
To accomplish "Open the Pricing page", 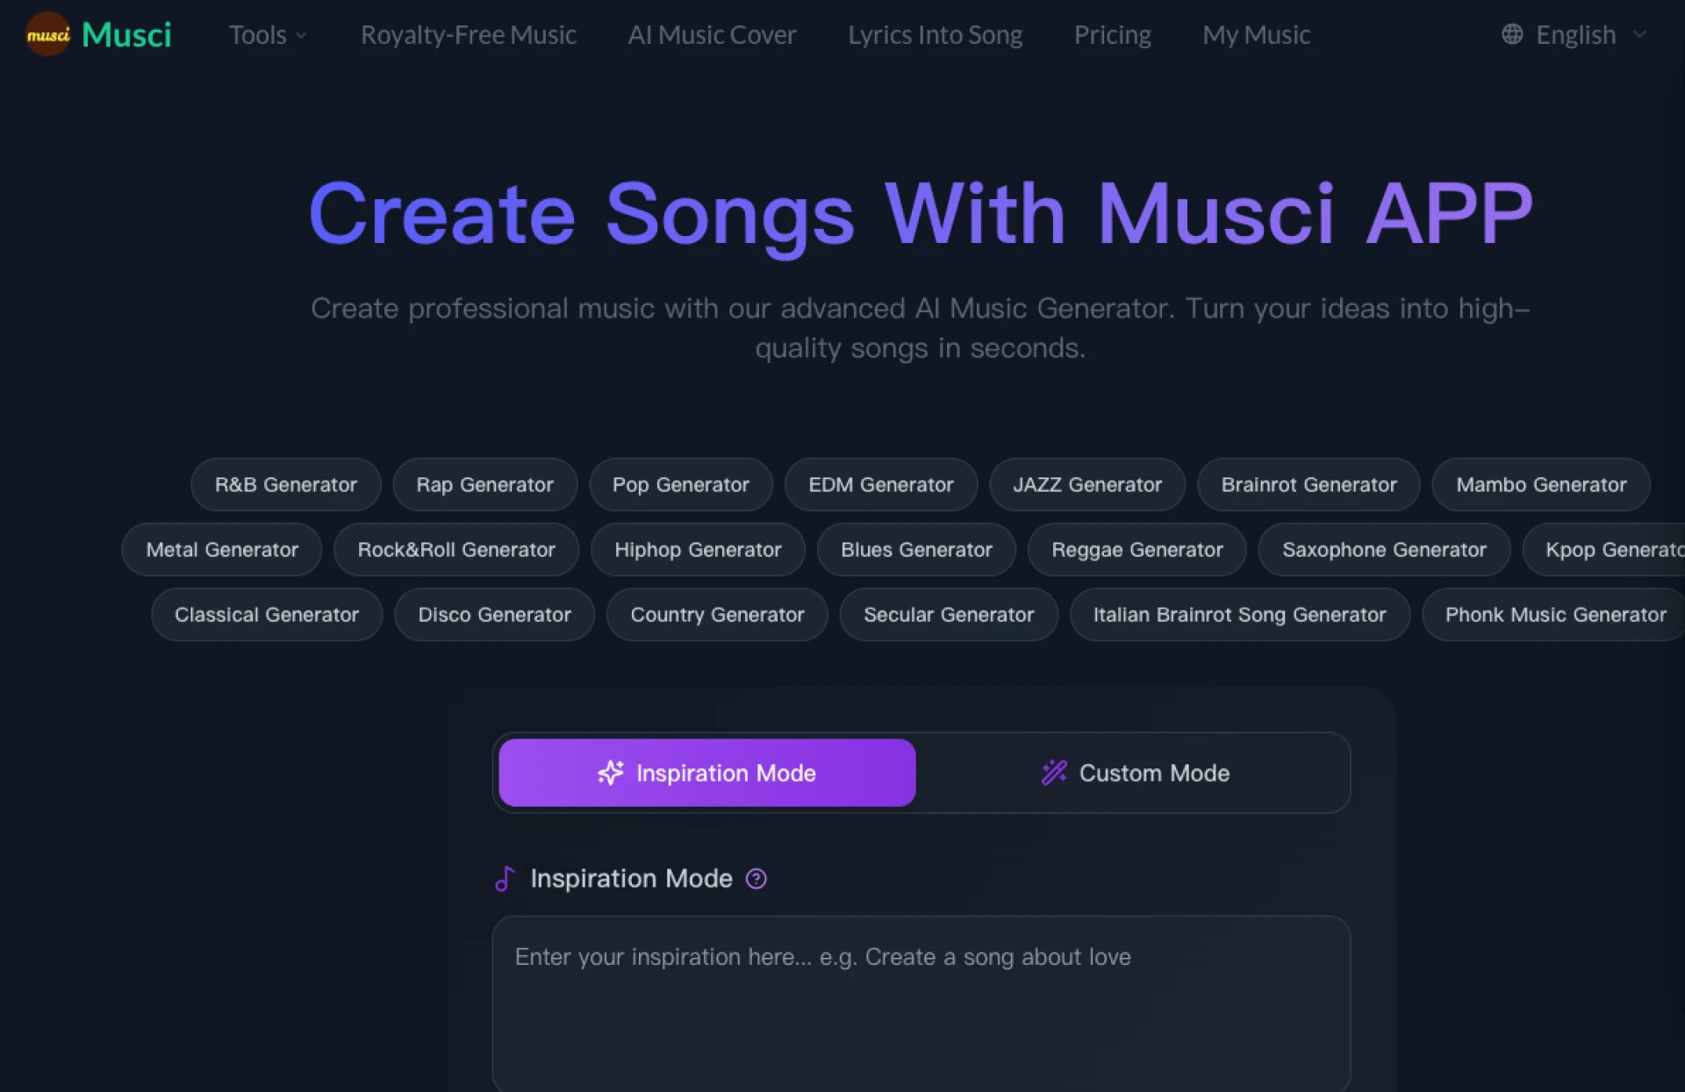I will coord(1112,35).
